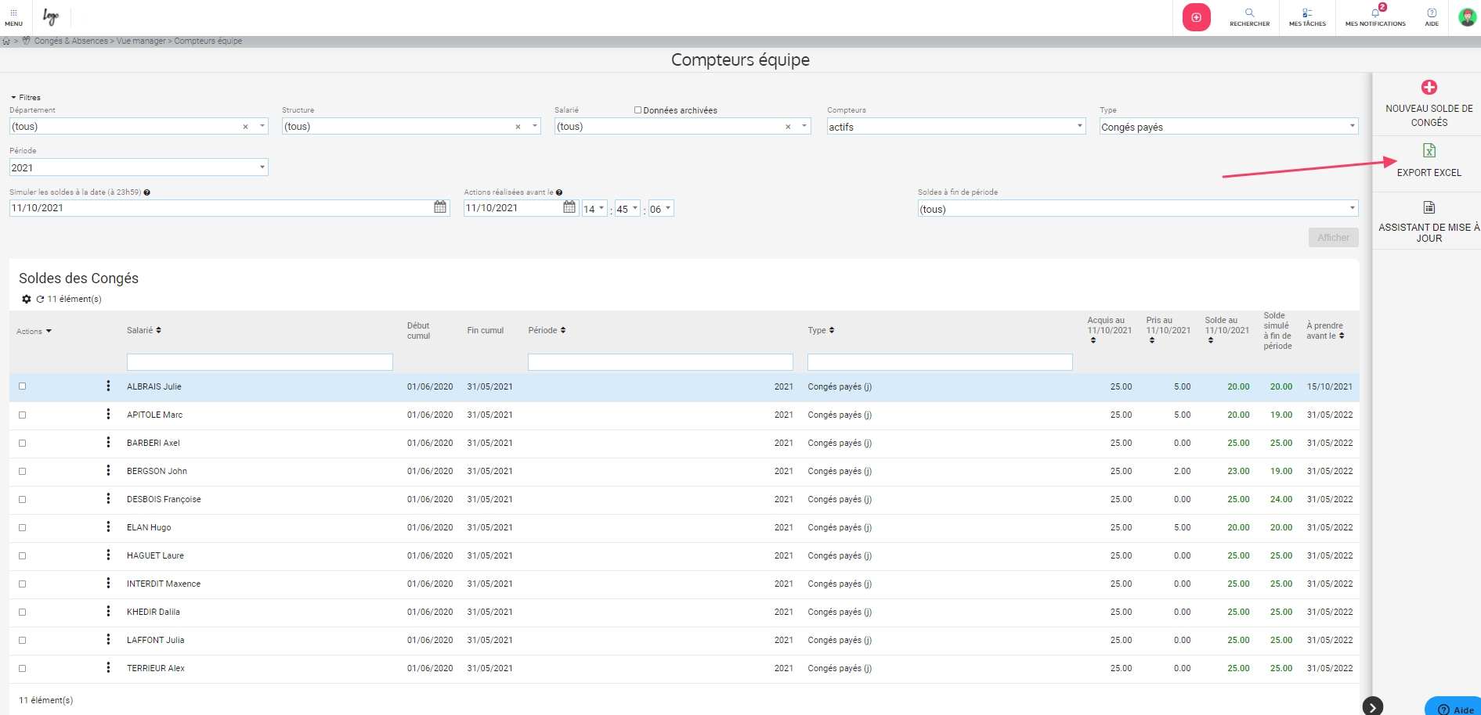Screen dimensions: 1481x715
Task: Clear the Département filter with X
Action: (245, 127)
